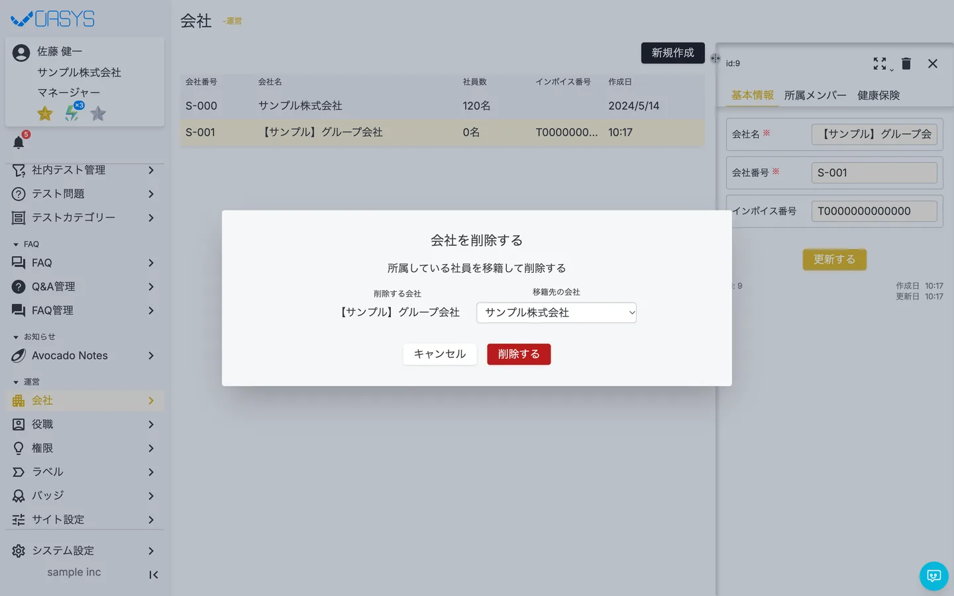Click the 新規作成 button

(x=673, y=53)
